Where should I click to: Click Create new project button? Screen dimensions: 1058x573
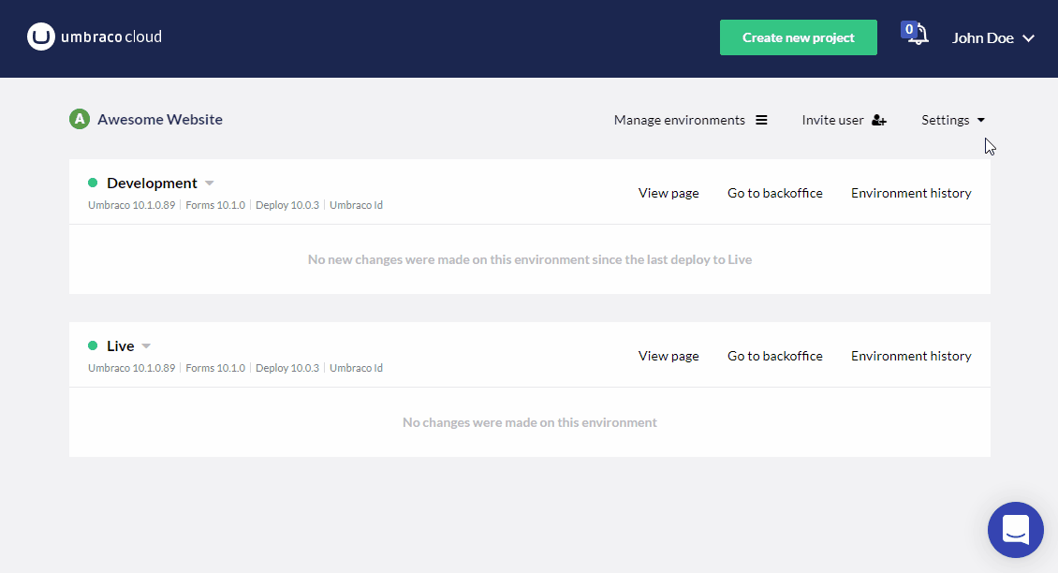799,37
